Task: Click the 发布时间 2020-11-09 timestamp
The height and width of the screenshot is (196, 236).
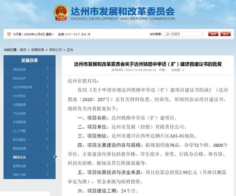Action: coord(134,70)
